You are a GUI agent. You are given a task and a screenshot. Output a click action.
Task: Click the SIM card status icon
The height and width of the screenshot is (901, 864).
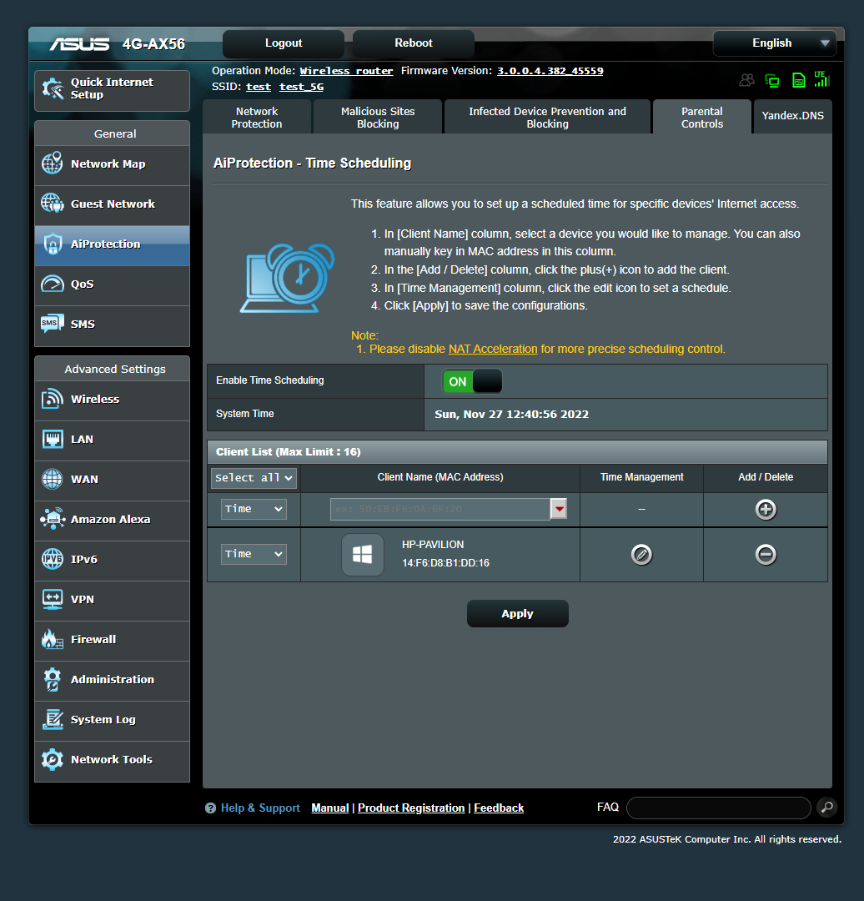tap(798, 80)
